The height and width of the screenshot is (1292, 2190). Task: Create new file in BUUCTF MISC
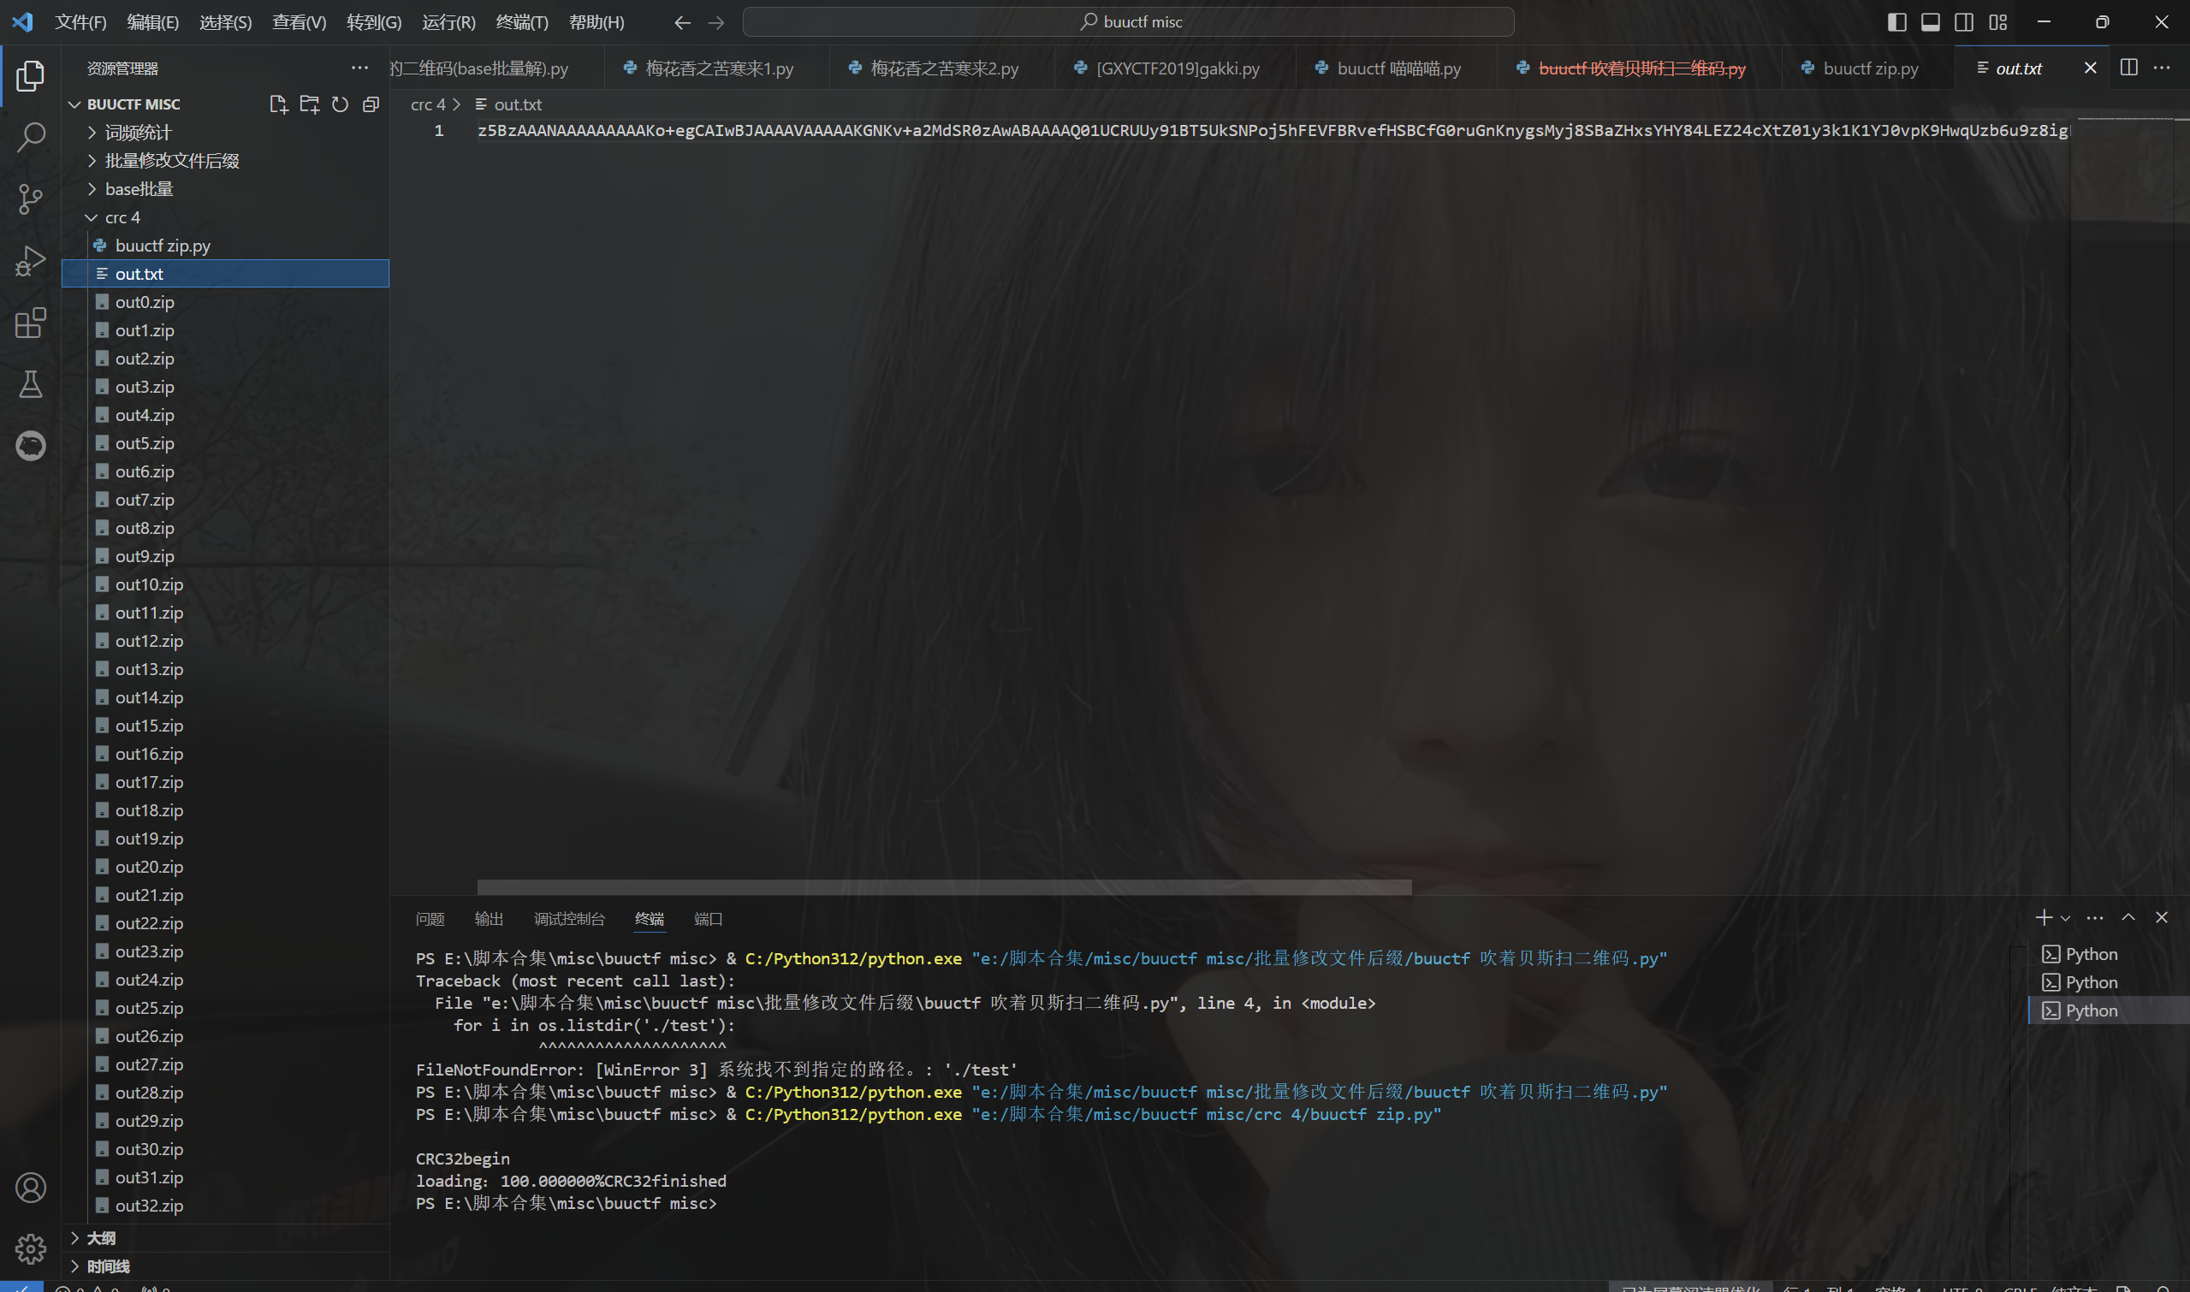(279, 104)
